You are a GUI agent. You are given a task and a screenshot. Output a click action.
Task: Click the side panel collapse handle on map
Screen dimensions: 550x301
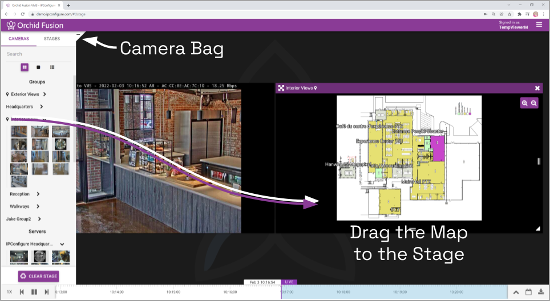click(x=539, y=161)
